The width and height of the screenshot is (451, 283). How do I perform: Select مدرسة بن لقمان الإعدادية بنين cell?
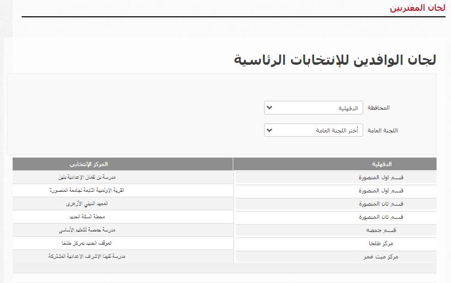pos(123,177)
